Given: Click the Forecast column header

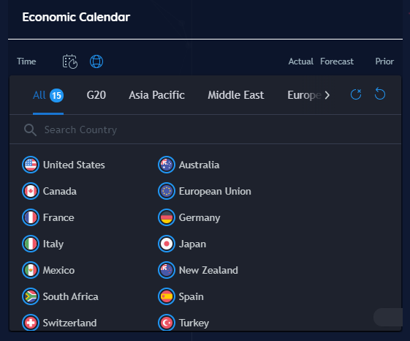Looking at the screenshot, I should pyautogui.click(x=337, y=61).
